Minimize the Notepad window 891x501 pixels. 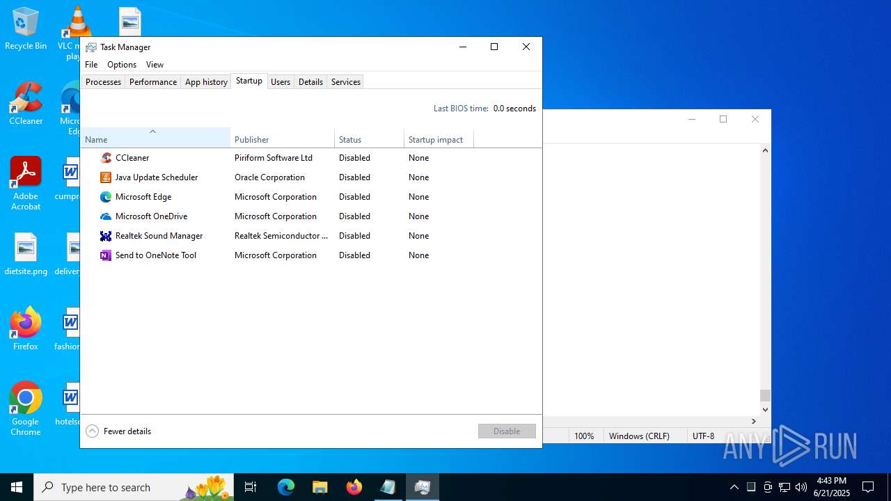point(692,119)
